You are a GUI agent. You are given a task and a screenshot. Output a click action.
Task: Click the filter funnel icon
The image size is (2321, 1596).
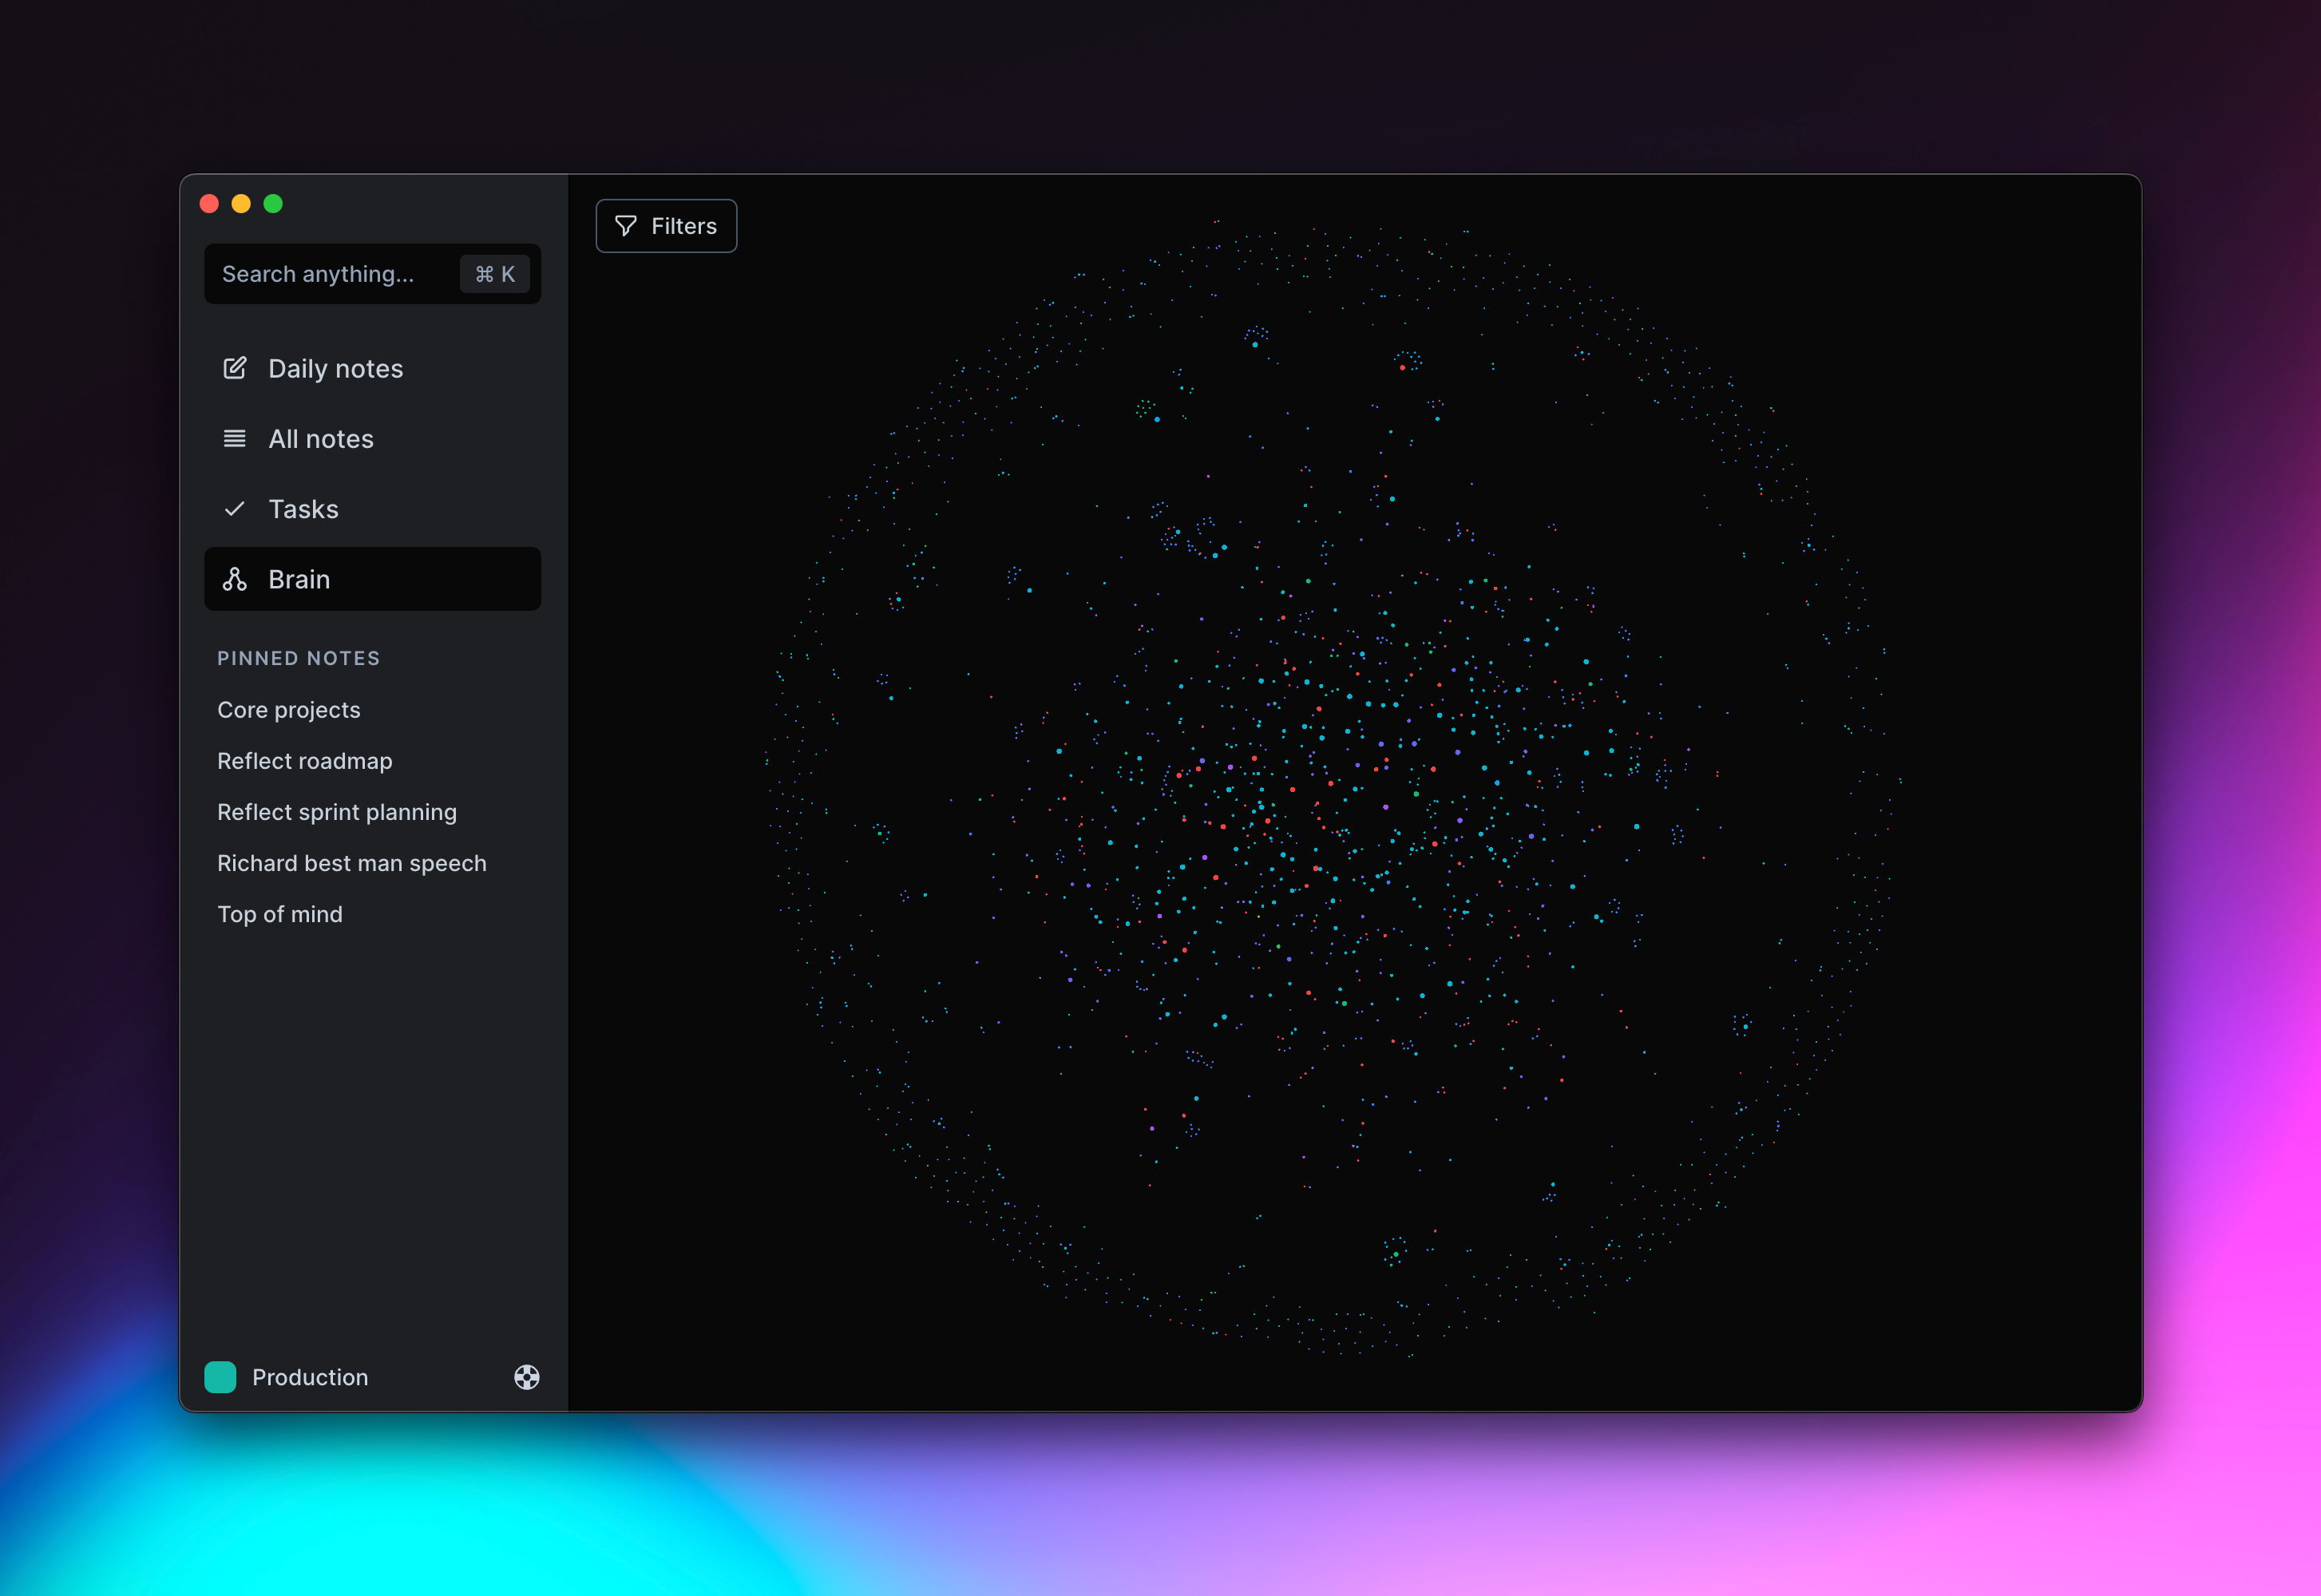[626, 226]
